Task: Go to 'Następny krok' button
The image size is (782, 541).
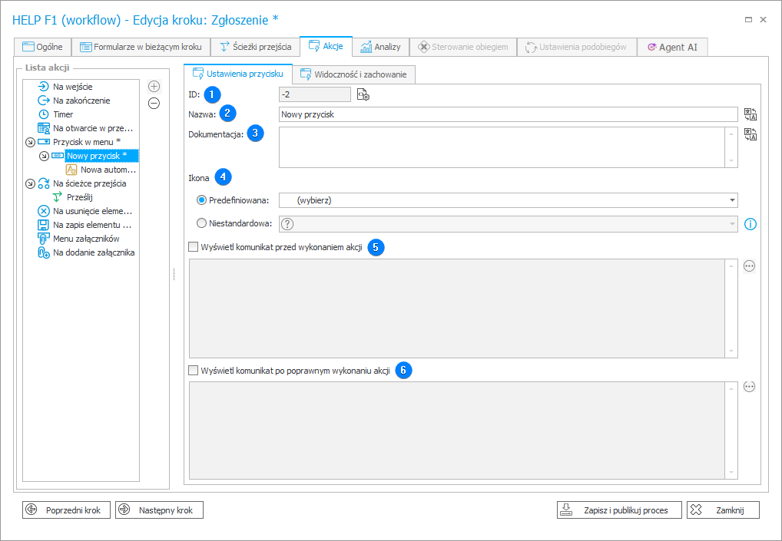Action: pos(159,510)
